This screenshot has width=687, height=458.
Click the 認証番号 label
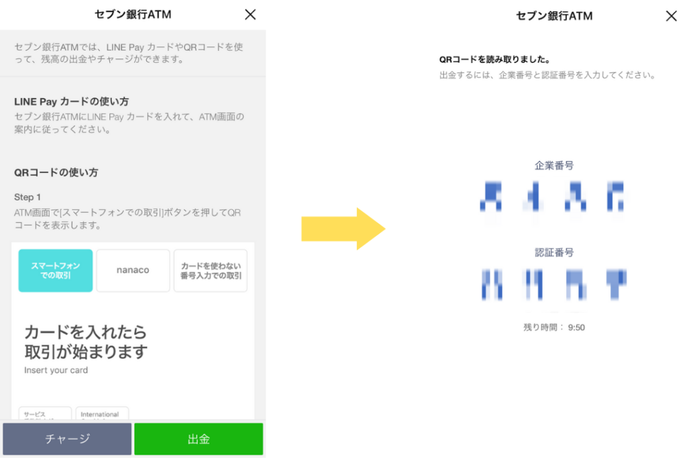(553, 253)
